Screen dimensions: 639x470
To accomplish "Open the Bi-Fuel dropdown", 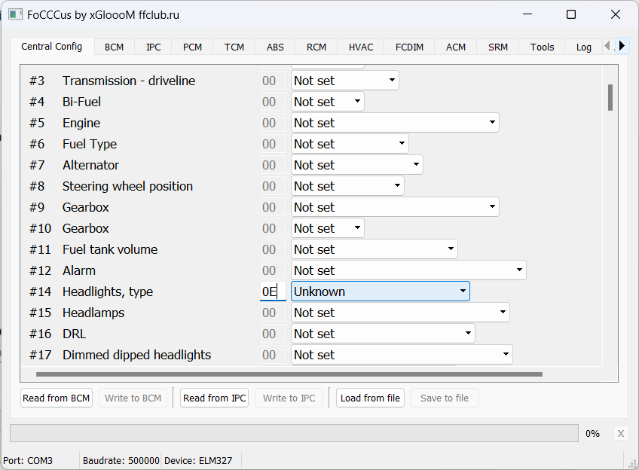I will tap(328, 102).
